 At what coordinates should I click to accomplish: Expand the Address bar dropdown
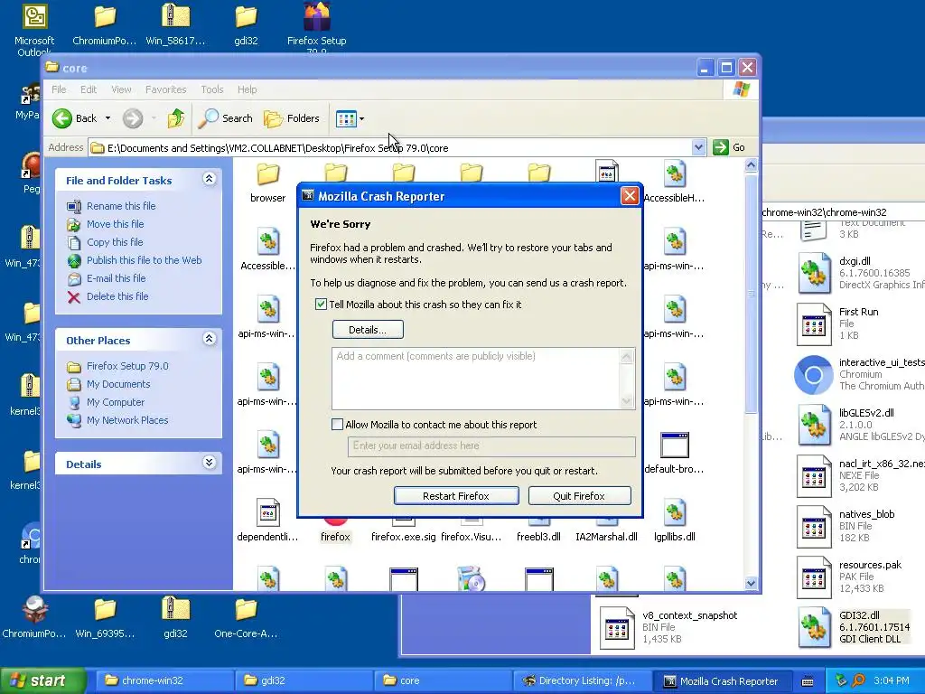(x=698, y=147)
